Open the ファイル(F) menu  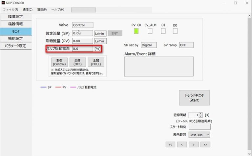(10, 10)
